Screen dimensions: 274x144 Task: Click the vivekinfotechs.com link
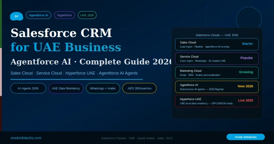26,138
